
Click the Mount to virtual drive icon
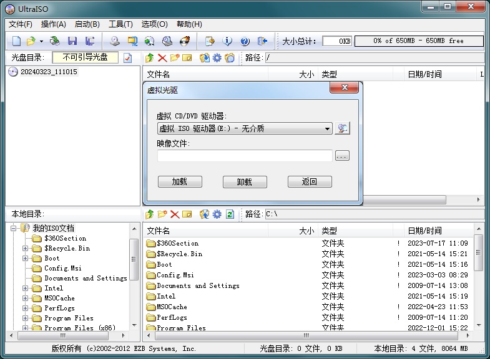point(167,41)
